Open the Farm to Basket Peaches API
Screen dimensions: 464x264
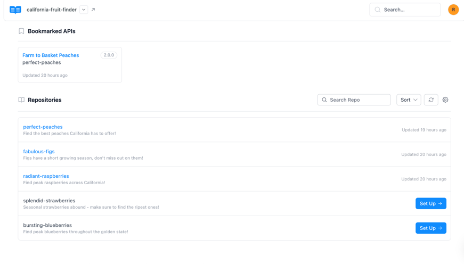click(x=51, y=55)
